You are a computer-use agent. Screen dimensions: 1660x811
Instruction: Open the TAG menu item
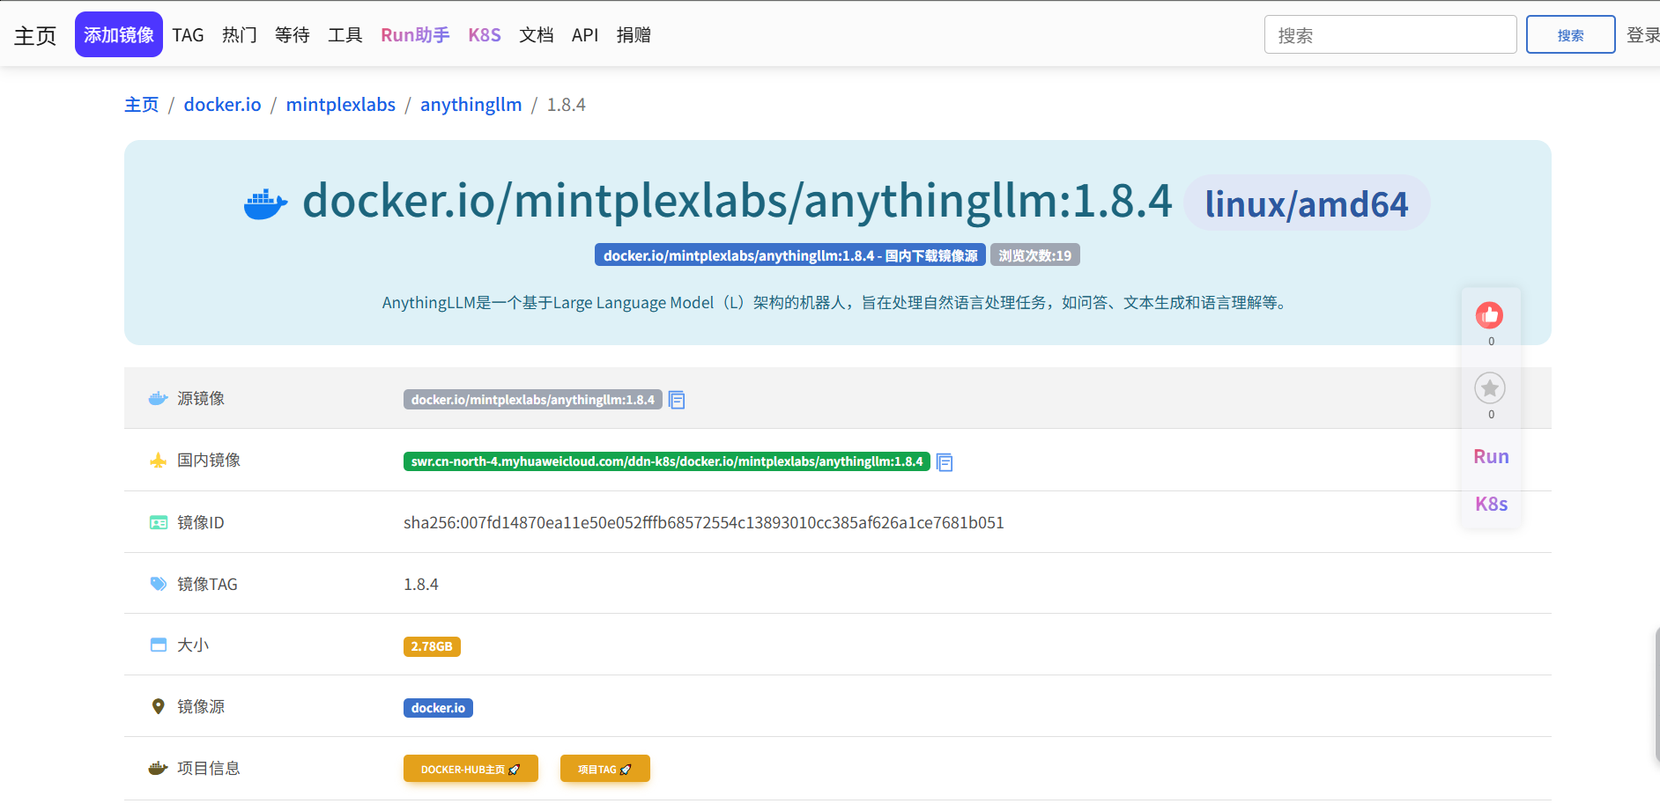188,35
